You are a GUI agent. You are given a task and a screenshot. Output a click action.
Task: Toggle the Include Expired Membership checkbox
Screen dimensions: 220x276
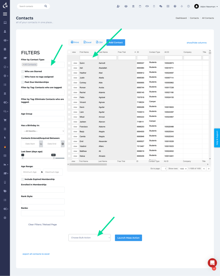point(23,179)
